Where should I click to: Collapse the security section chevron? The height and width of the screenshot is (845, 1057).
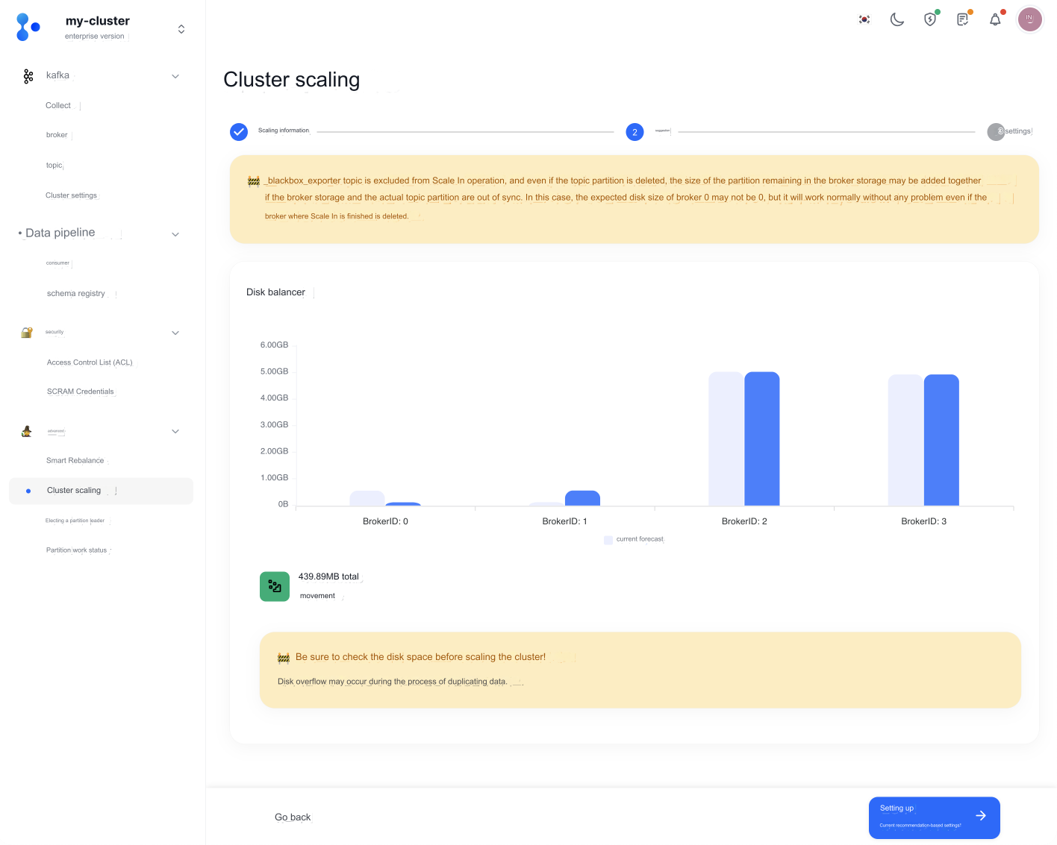[175, 333]
